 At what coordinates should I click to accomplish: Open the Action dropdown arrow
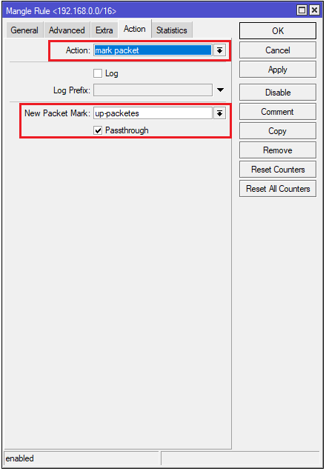(219, 50)
